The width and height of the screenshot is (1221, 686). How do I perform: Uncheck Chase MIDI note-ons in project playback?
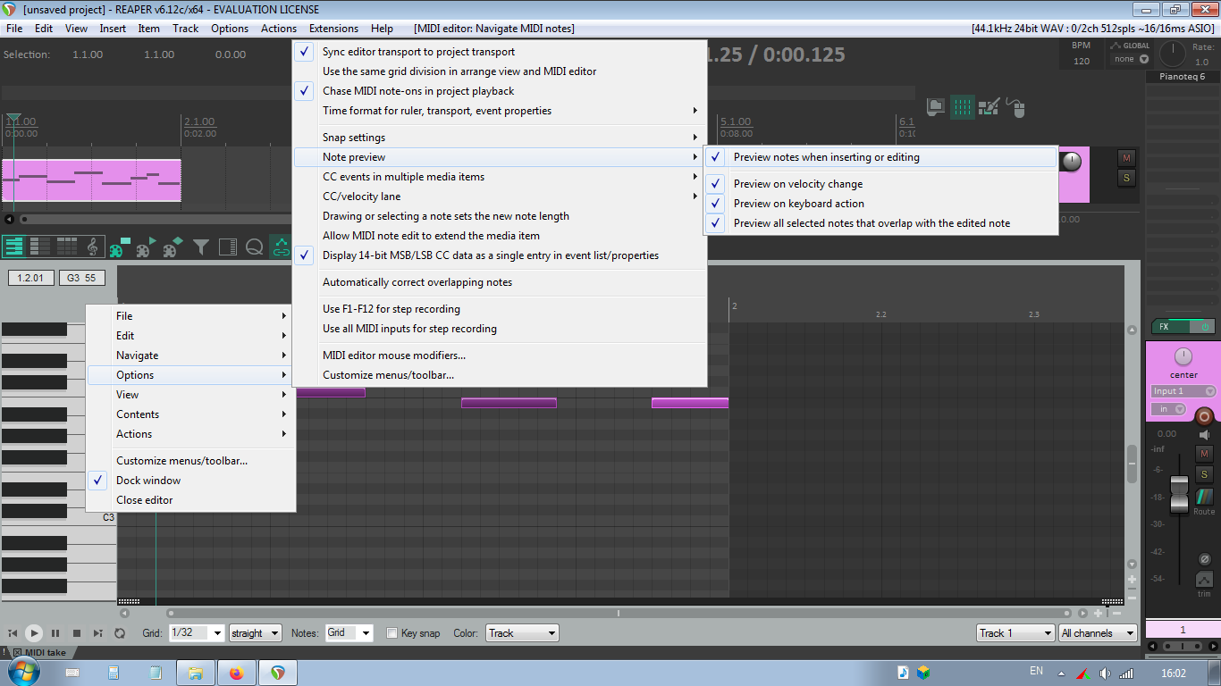point(500,91)
